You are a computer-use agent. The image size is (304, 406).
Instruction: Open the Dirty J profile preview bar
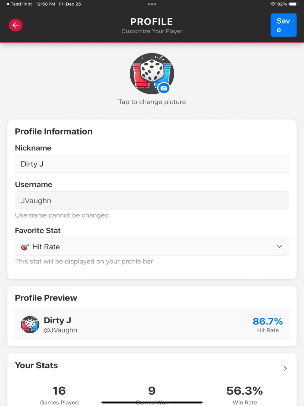152,324
